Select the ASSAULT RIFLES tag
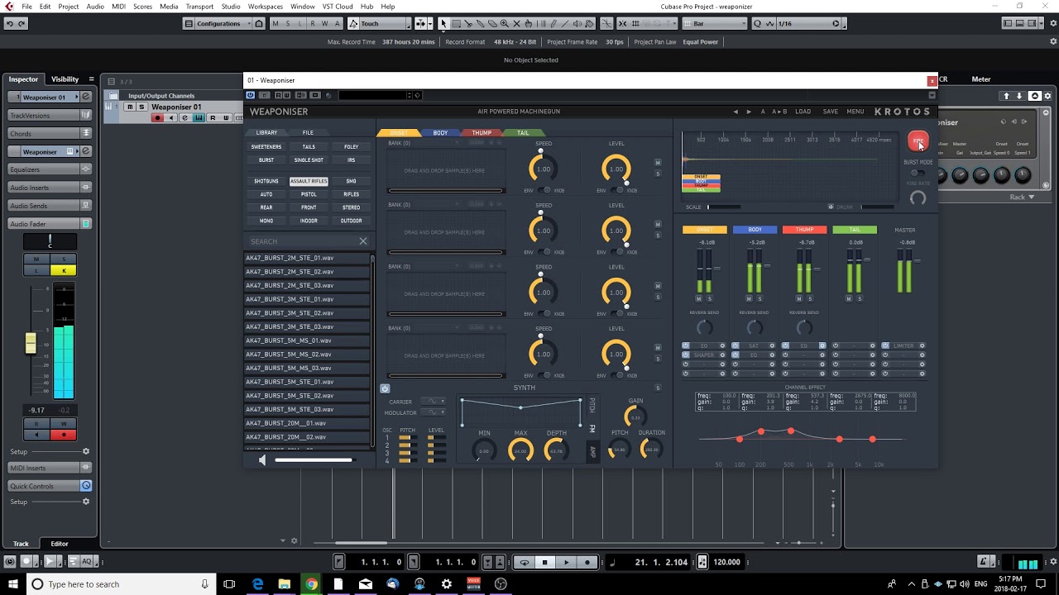Image resolution: width=1059 pixels, height=595 pixels. 309,181
